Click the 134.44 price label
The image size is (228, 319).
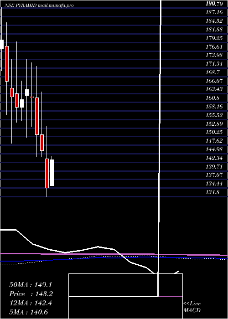[214, 184]
